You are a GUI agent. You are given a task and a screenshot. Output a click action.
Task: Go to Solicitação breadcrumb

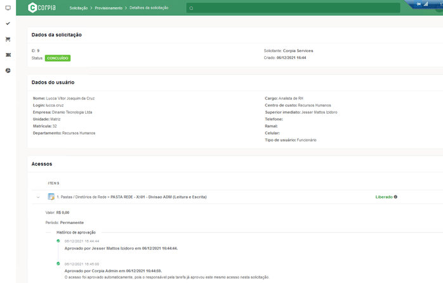pyautogui.click(x=78, y=8)
